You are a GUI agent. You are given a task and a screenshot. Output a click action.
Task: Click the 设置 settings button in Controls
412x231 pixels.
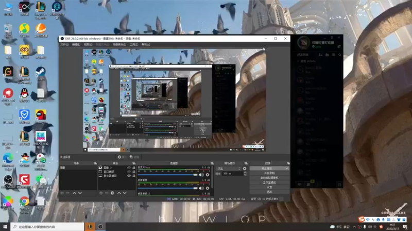pos(269,187)
